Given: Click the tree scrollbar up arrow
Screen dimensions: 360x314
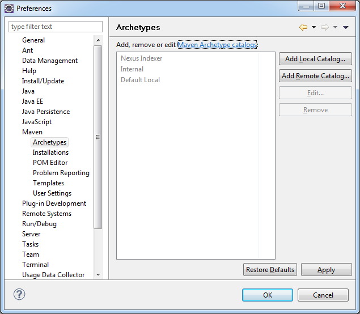Looking at the screenshot, I should tap(98, 40).
